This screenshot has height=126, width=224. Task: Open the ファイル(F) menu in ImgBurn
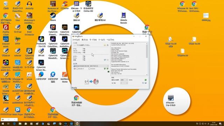(x=76, y=40)
